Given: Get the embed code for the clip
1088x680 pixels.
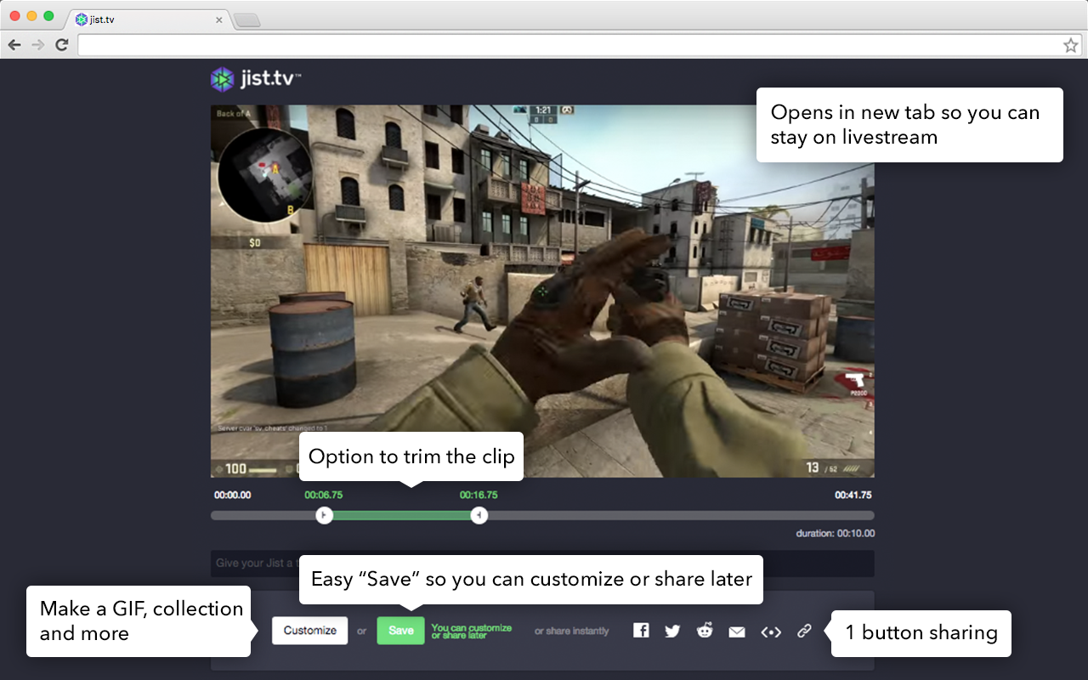Looking at the screenshot, I should 770,632.
